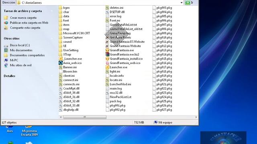The image size is (257, 144).
Task: Select the file named pack.log
Action: pyautogui.click(x=115, y=101)
